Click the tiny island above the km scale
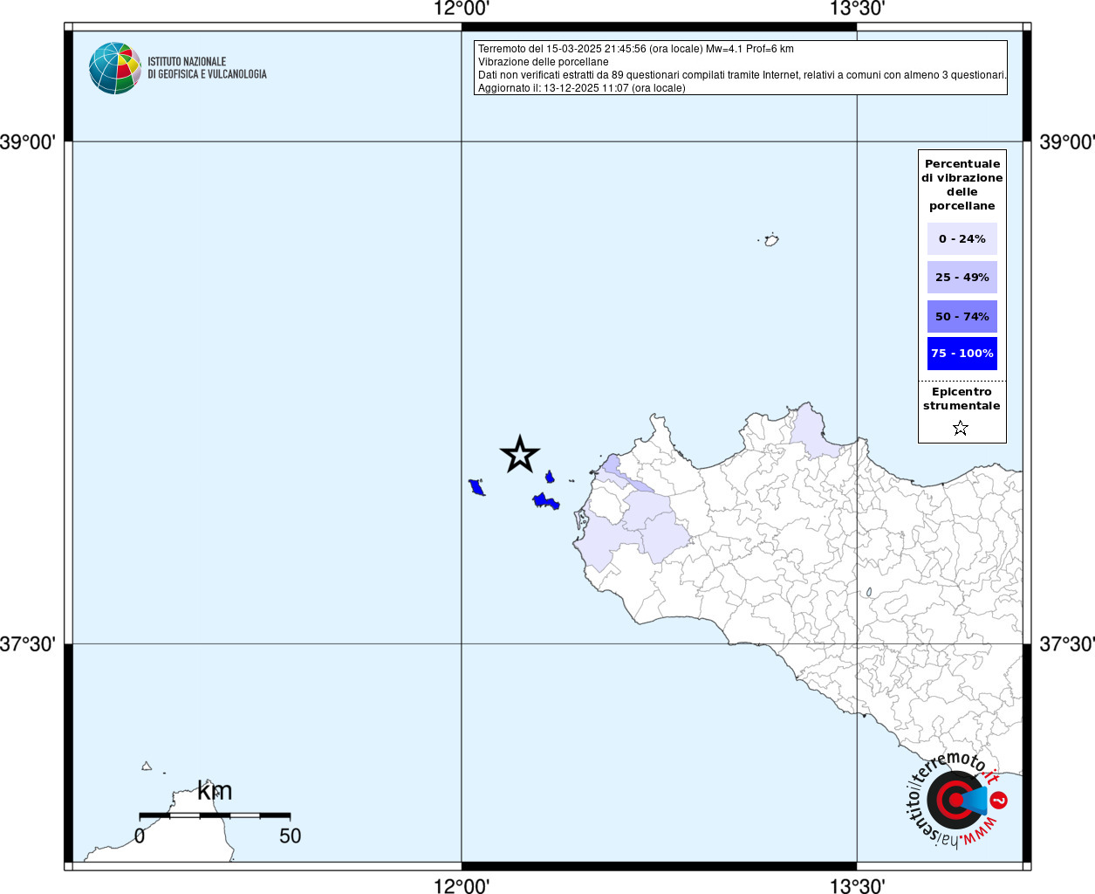Image resolution: width=1095 pixels, height=894 pixels. coord(147,767)
